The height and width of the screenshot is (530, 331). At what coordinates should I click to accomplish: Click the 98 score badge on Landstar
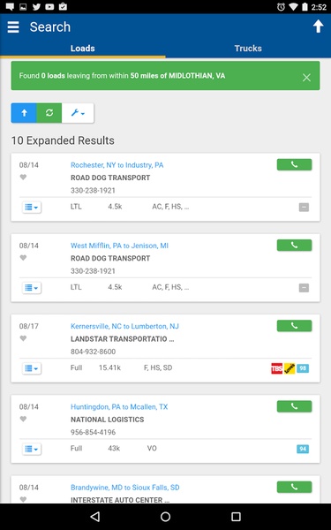[x=303, y=368]
